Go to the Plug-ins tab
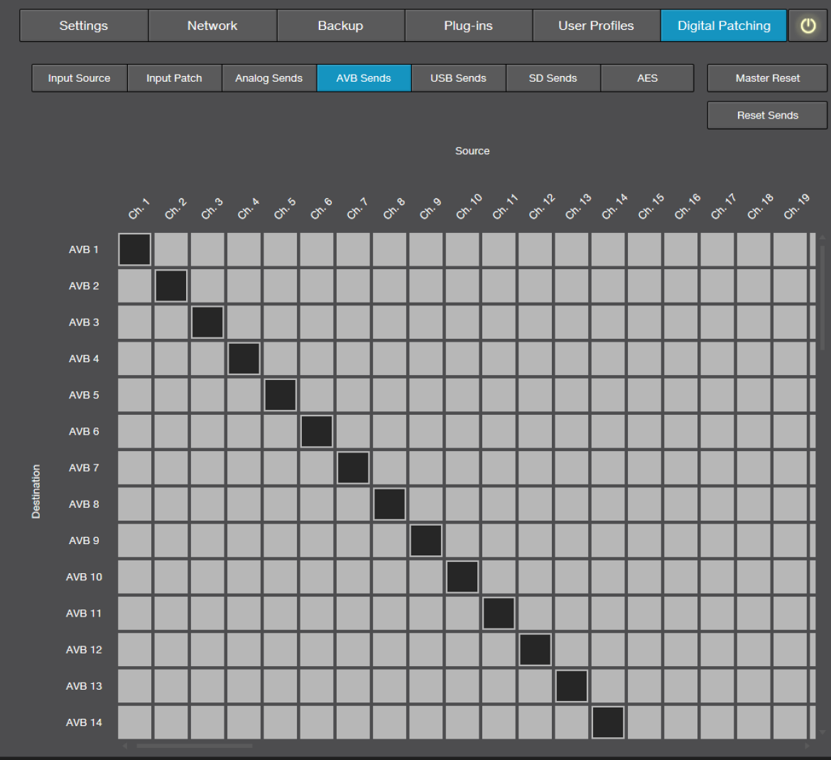The width and height of the screenshot is (831, 760). point(469,26)
